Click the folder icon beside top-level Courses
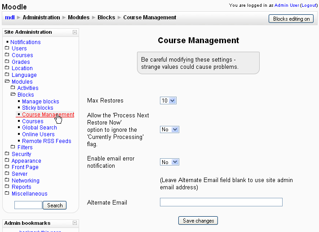 (7, 55)
